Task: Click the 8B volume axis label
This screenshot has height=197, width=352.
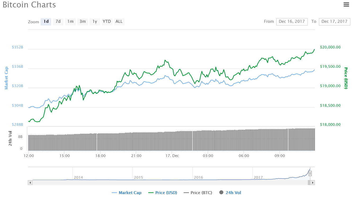Action: click(20, 137)
